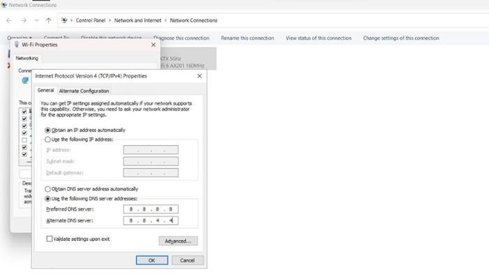Go back using the back arrow
489x275 pixels.
(8, 20)
